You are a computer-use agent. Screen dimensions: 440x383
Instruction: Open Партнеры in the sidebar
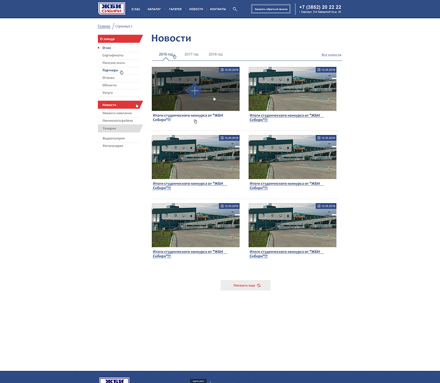pyautogui.click(x=110, y=70)
